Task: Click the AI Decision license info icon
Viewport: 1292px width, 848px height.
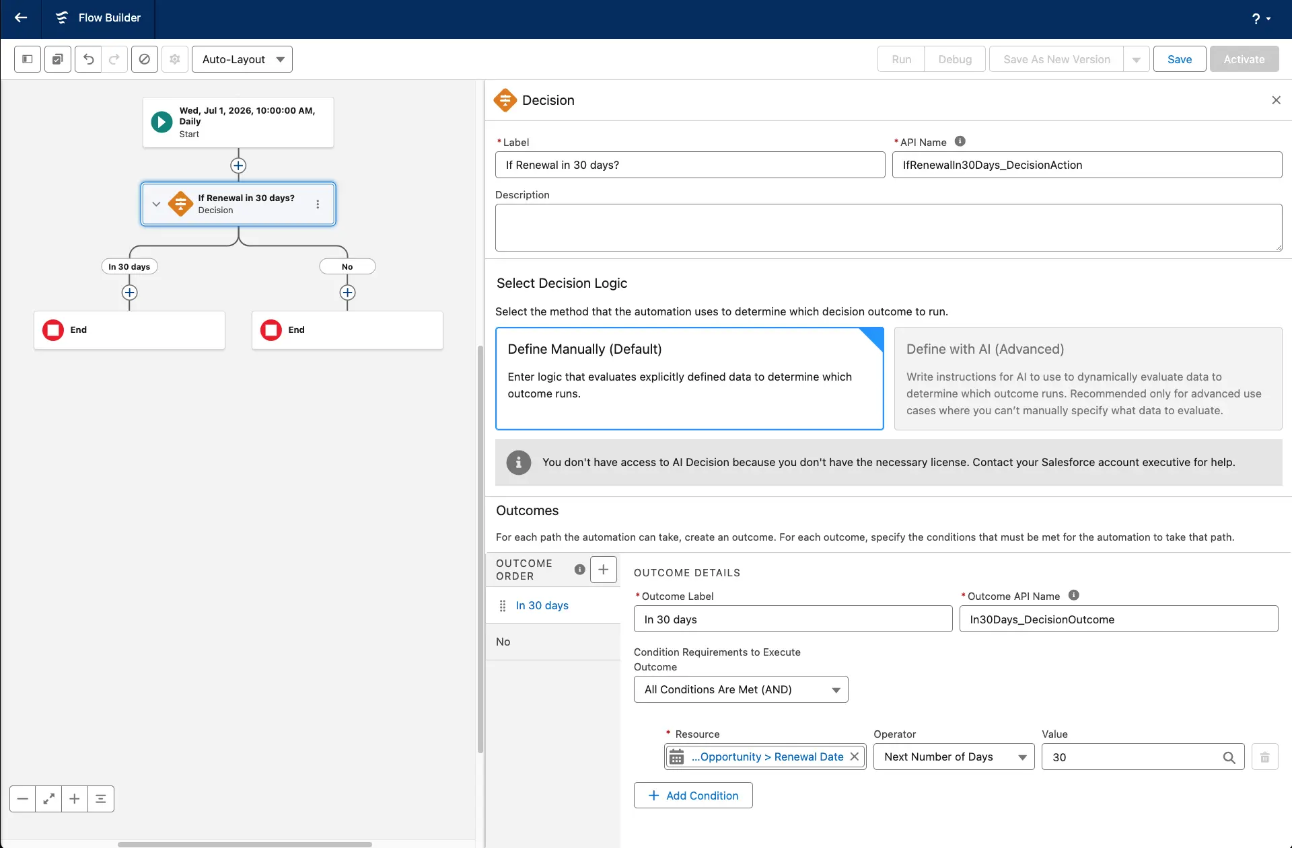Action: (518, 463)
